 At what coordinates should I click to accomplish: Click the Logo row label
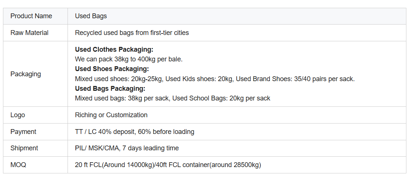point(18,115)
